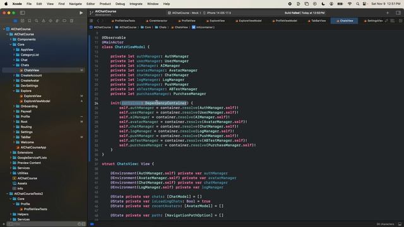The image size is (404, 227).
Task: Switch to the TabBarView tab
Action: point(317,21)
